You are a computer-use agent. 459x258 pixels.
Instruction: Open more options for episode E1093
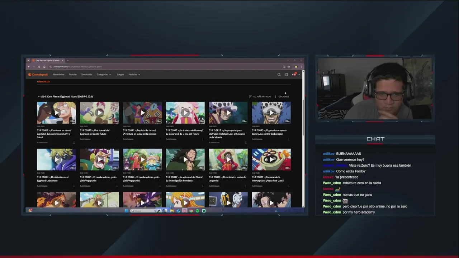click(x=289, y=139)
